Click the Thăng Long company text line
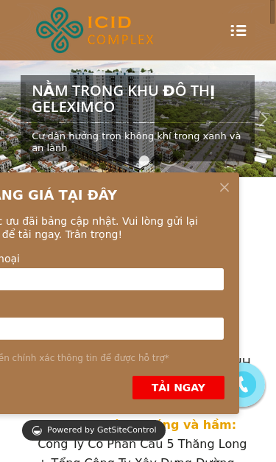 142,444
